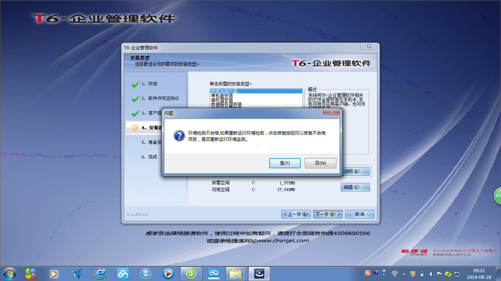Open the speaker volume icon in system tray
501x281 pixels.
(430, 273)
